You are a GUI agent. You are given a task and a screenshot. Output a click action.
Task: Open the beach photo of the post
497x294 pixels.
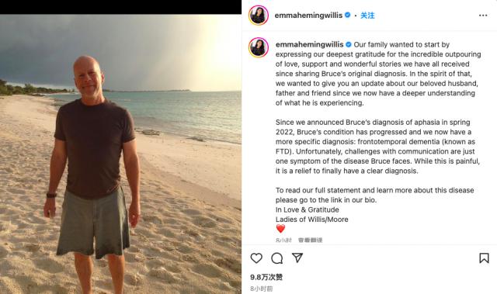pos(120,154)
